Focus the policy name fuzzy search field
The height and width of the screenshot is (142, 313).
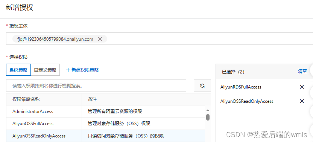click(x=96, y=86)
